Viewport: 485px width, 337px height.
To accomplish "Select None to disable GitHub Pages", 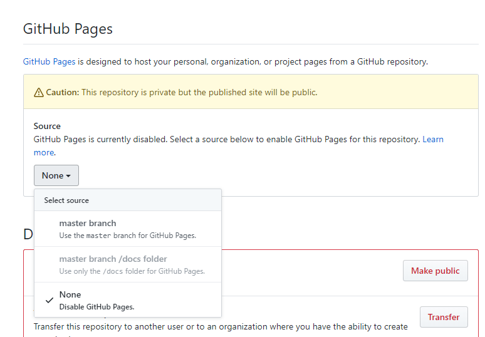I will (x=128, y=300).
